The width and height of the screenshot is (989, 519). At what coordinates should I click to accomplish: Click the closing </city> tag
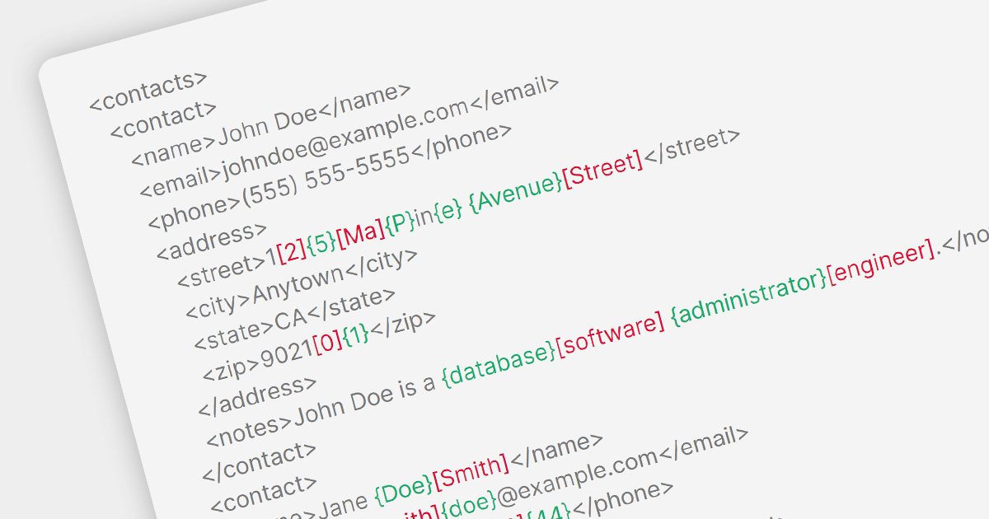tap(382, 263)
